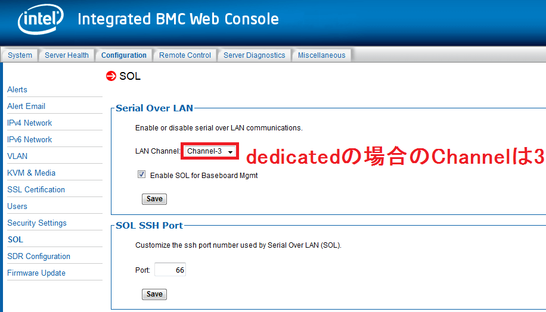This screenshot has width=546, height=312.
Task: Open IPv6 Network settings
Action: coord(30,140)
